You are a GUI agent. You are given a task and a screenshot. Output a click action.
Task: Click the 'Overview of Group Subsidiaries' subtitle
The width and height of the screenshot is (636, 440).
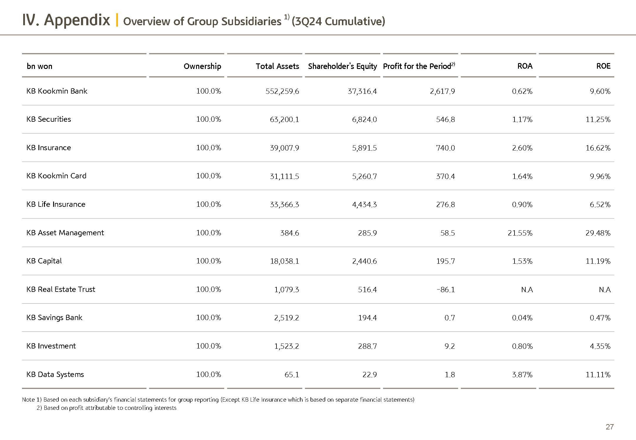202,21
